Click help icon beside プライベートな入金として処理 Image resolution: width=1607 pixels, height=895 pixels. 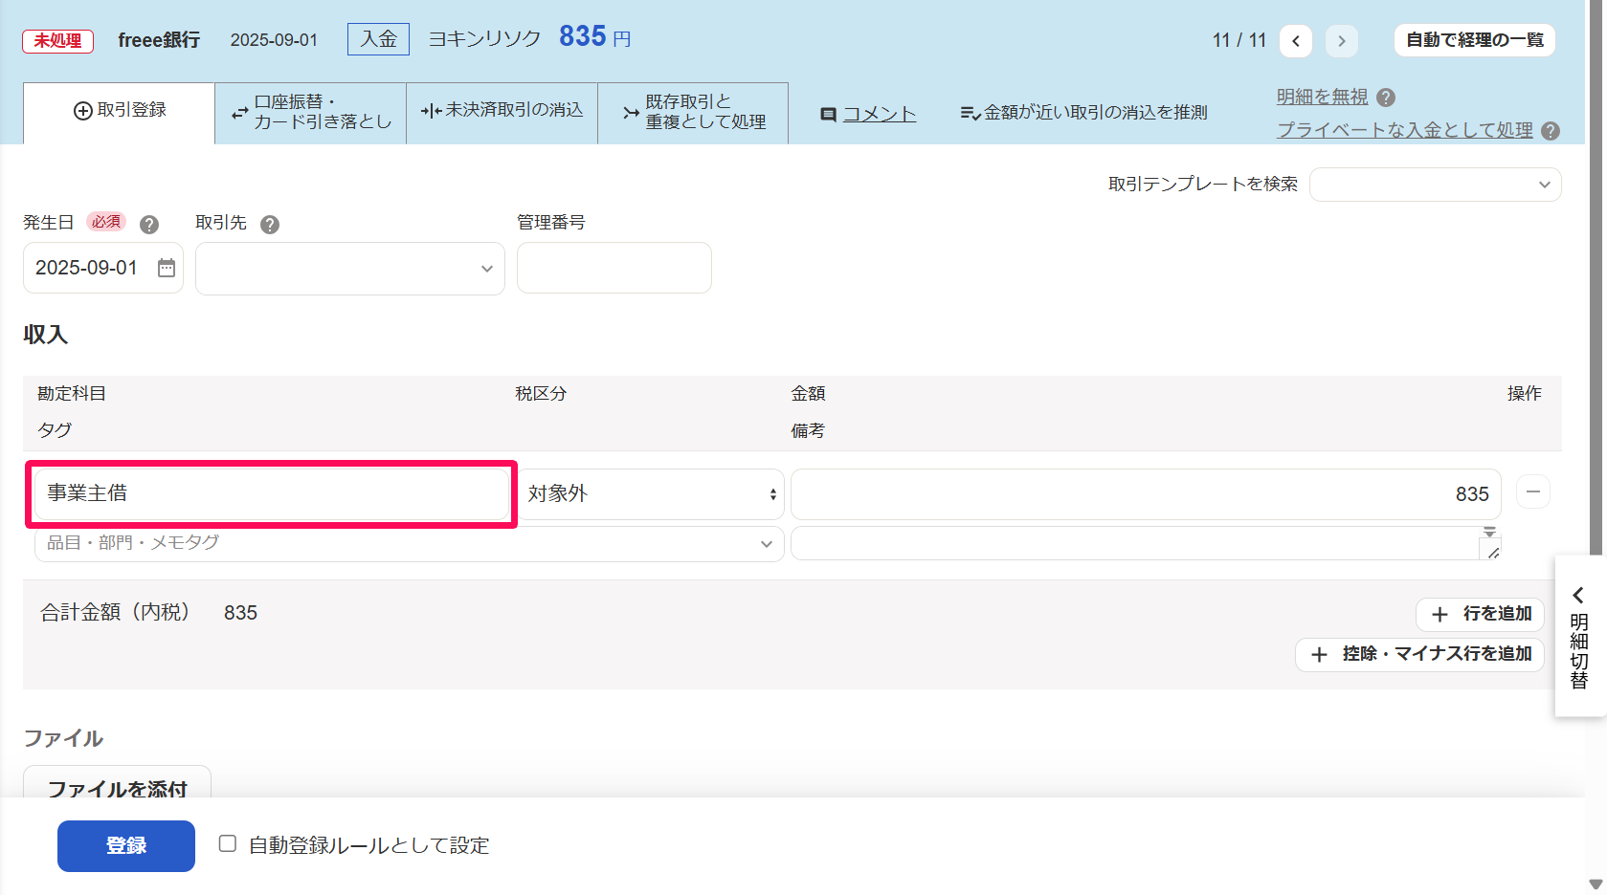tap(1551, 131)
